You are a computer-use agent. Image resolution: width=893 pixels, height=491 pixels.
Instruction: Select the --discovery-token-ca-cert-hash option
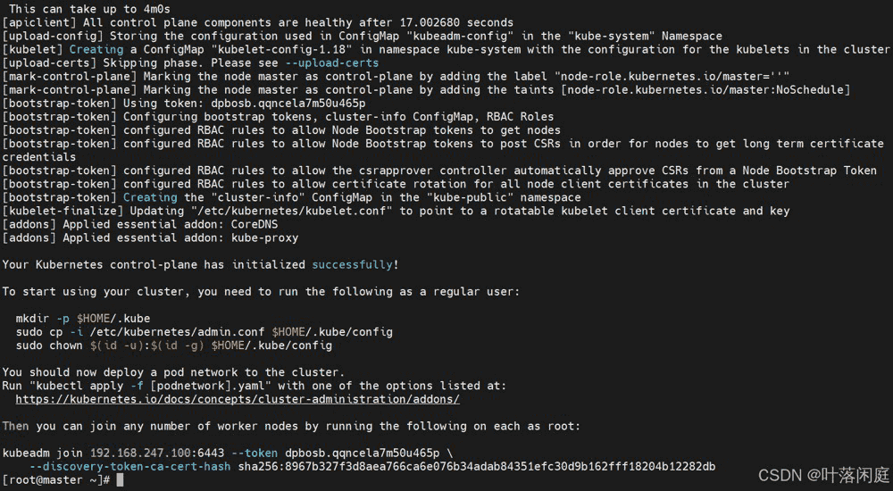click(x=129, y=467)
